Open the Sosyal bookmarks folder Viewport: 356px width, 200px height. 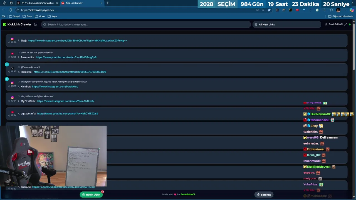pyautogui.click(x=14, y=16)
